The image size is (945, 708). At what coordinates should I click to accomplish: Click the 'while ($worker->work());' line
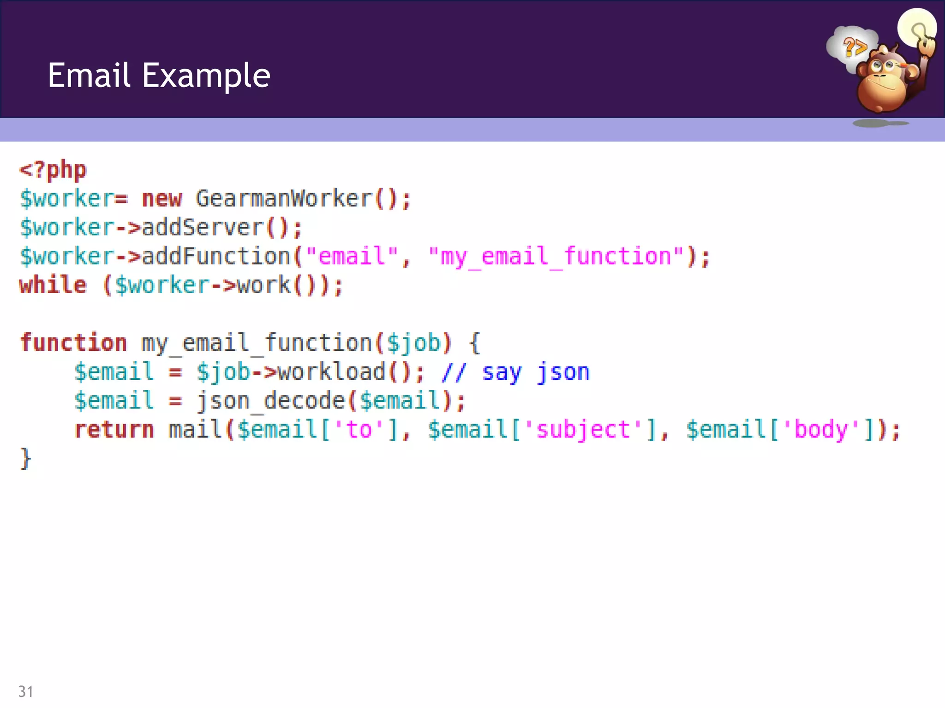click(181, 285)
